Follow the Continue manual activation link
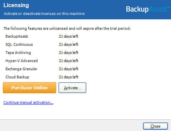This screenshot has width=171, height=131. click(x=28, y=102)
